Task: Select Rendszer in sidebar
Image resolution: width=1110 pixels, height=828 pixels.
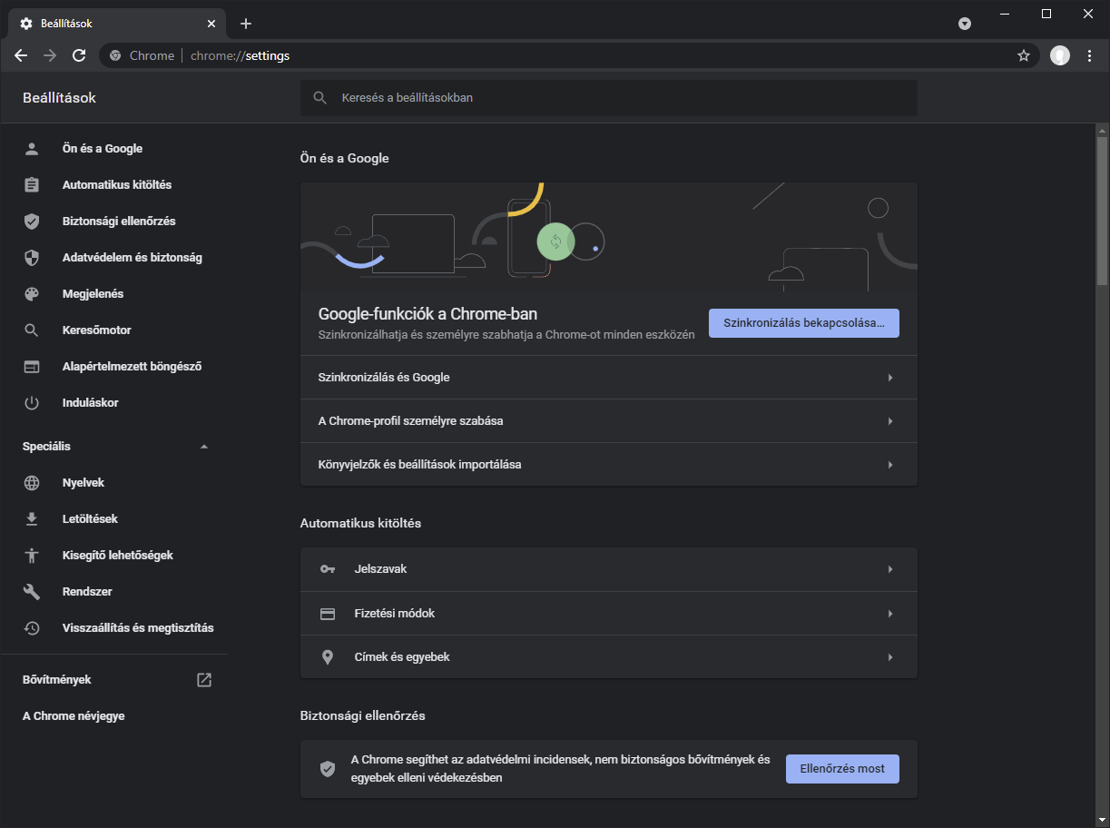Action: click(x=87, y=591)
